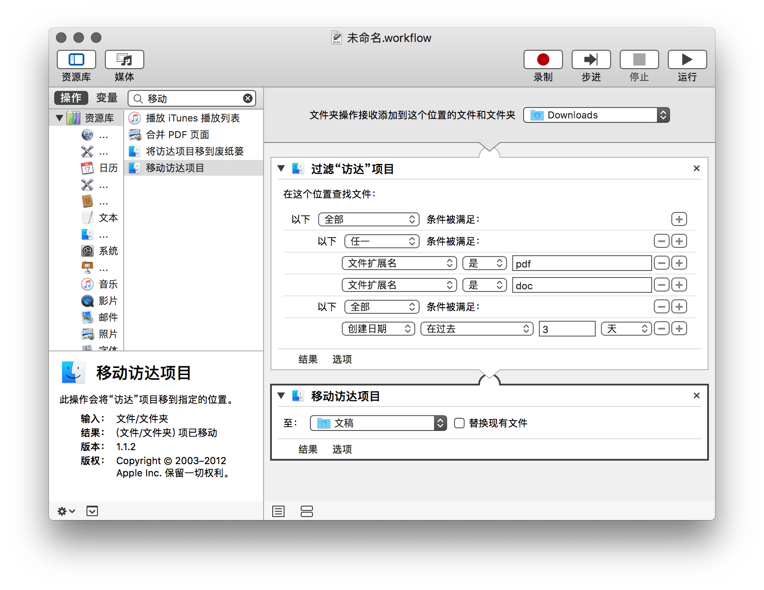Viewport: 764px width, 590px height.
Task: Click the 录制 record button
Action: coord(543,60)
